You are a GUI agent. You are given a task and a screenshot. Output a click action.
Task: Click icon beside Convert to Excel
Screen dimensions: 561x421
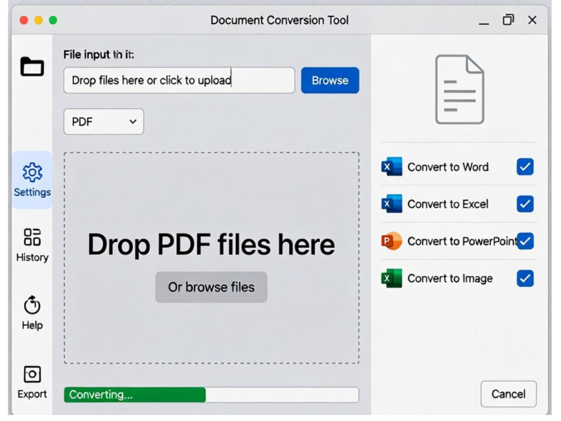tap(392, 204)
